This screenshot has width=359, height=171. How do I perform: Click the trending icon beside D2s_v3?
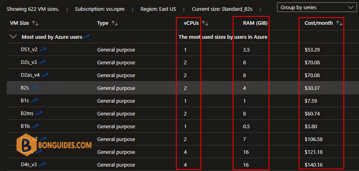point(42,62)
